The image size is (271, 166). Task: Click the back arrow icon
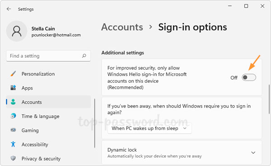[x=9, y=9]
